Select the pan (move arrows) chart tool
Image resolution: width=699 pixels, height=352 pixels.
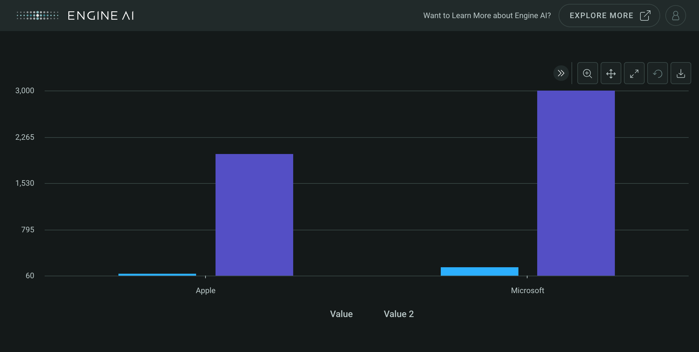pyautogui.click(x=611, y=73)
